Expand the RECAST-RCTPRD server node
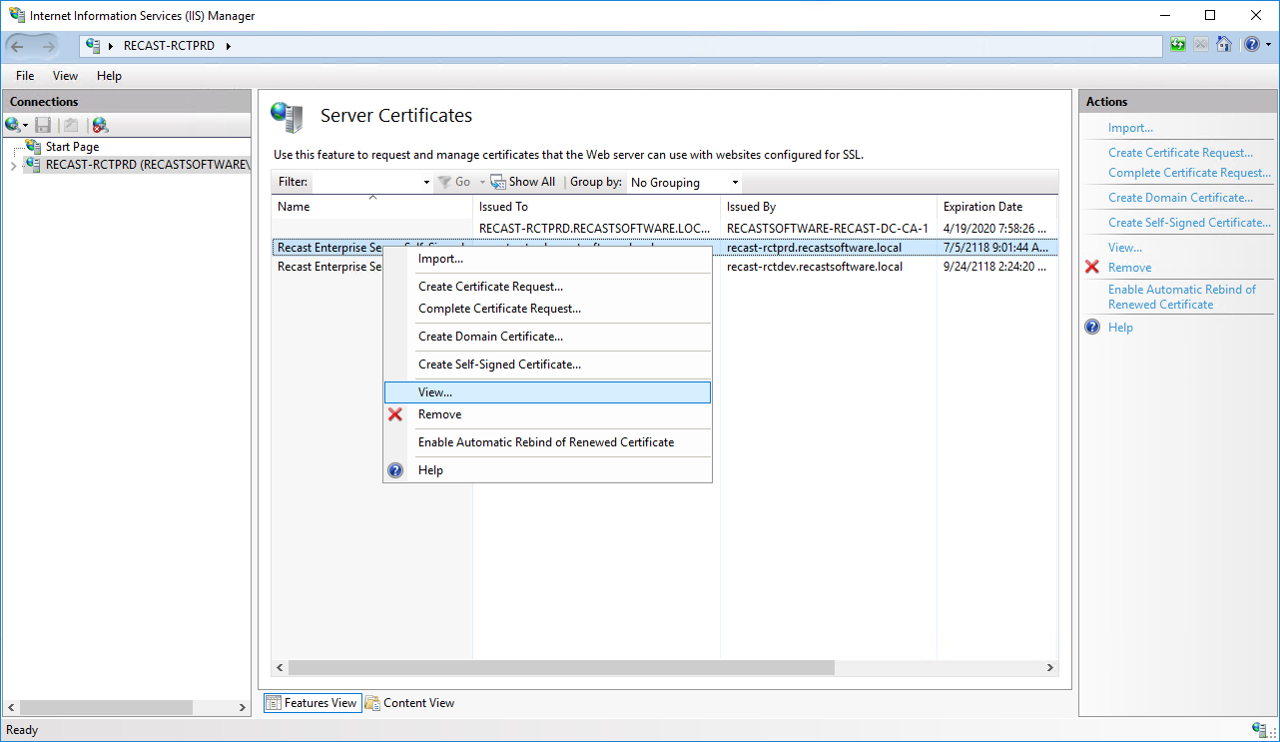The width and height of the screenshot is (1280, 742). (13, 165)
